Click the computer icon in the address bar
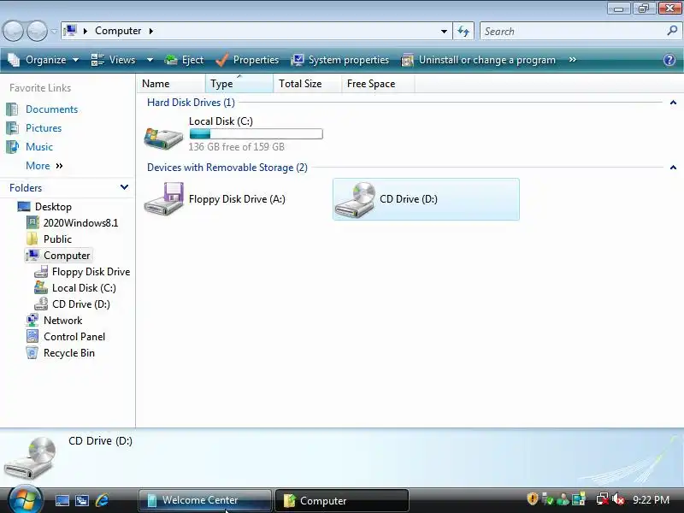Viewport: 684px width, 513px height. pyautogui.click(x=70, y=31)
